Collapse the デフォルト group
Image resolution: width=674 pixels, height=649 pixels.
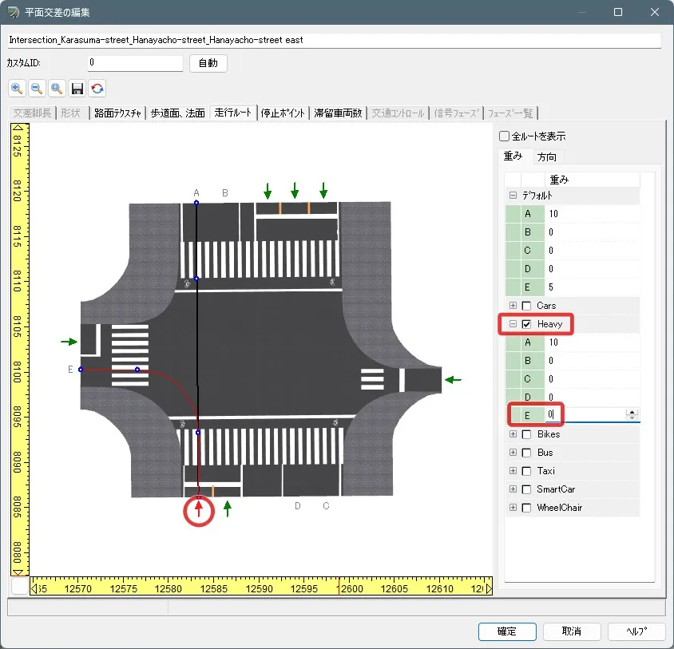[513, 196]
